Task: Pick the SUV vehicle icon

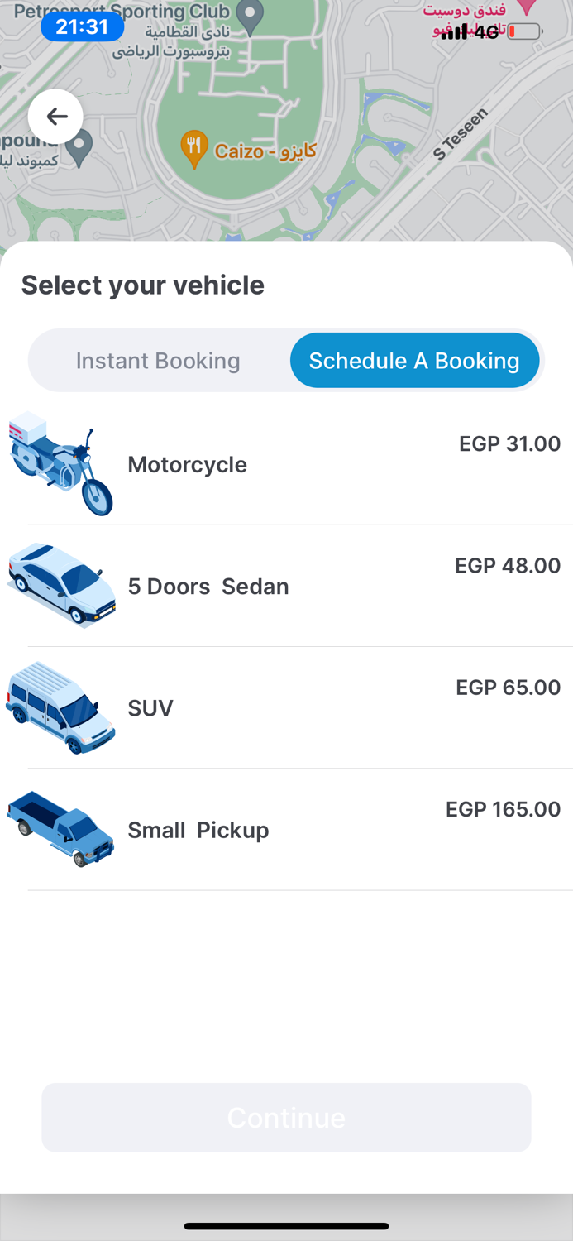Action: (x=60, y=707)
